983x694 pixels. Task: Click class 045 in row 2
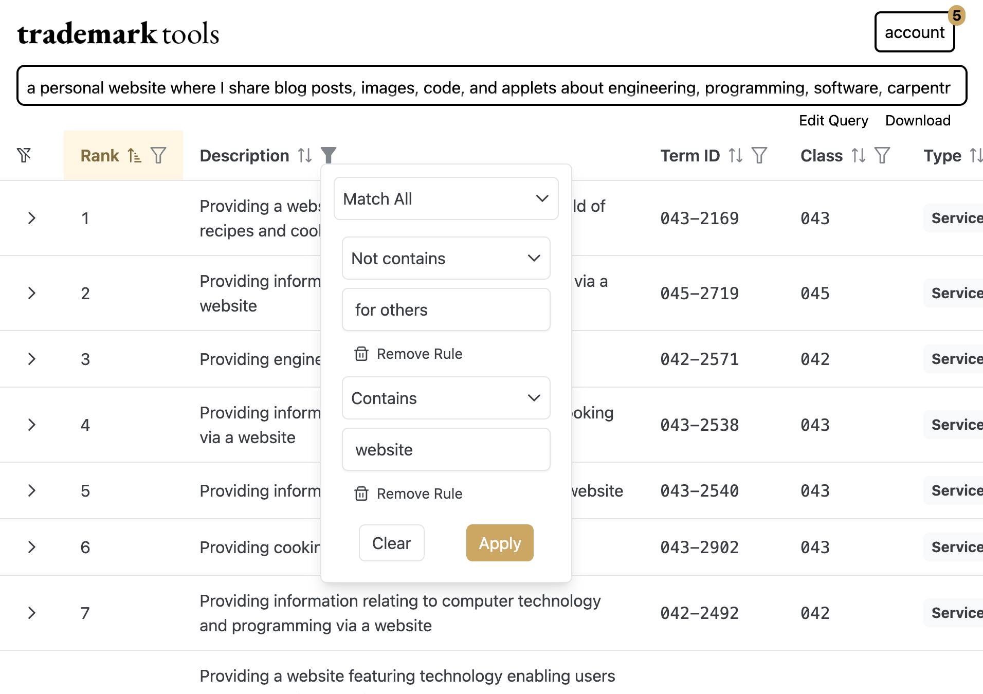[x=815, y=293]
